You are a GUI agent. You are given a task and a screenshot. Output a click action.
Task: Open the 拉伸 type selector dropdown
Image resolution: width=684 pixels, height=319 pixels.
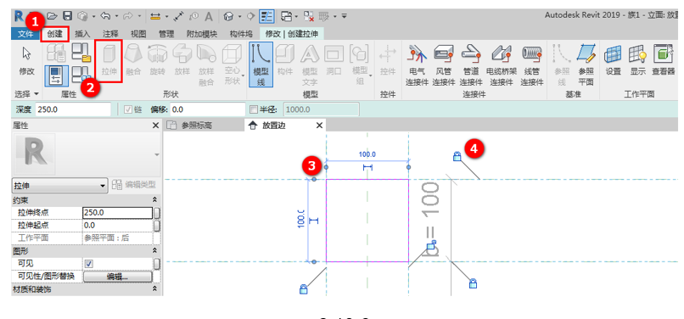[x=59, y=186]
